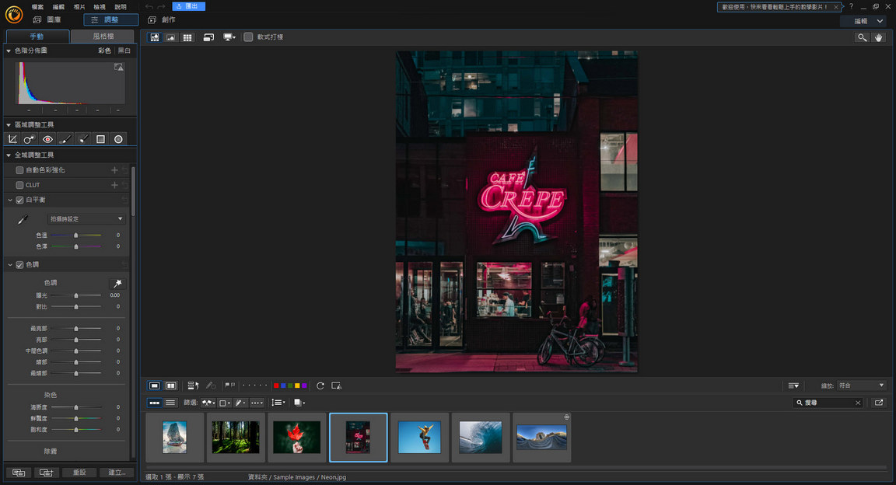Select the radial filter tool
This screenshot has width=896, height=485.
tap(118, 138)
